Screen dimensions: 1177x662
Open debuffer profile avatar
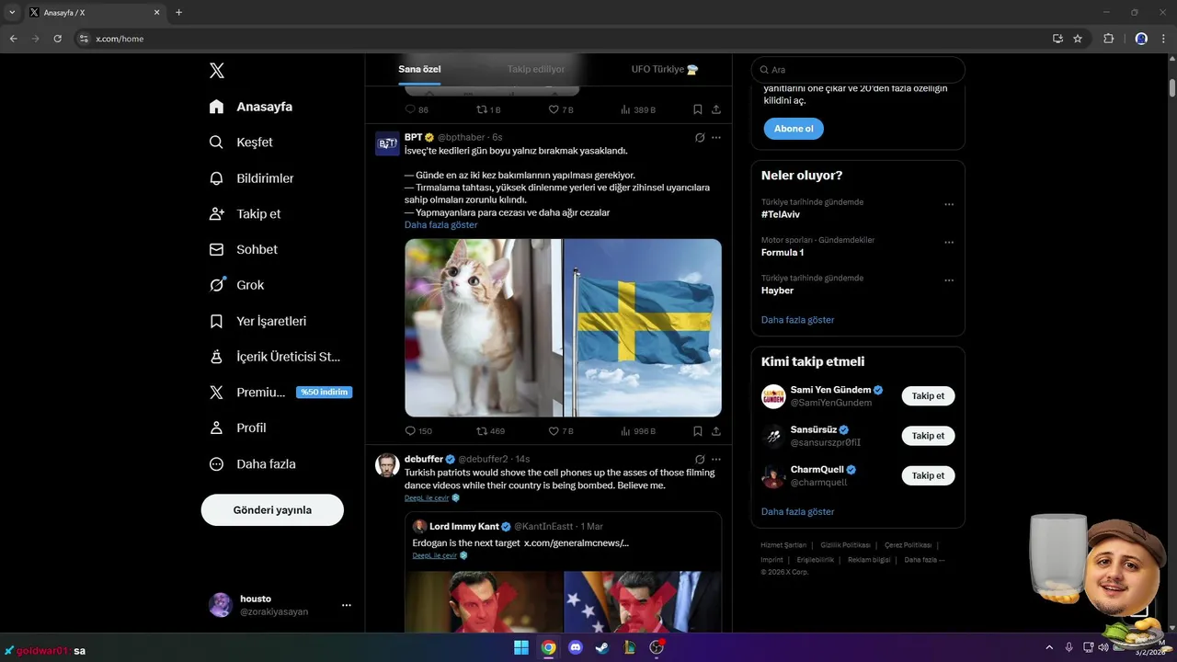[x=387, y=465]
